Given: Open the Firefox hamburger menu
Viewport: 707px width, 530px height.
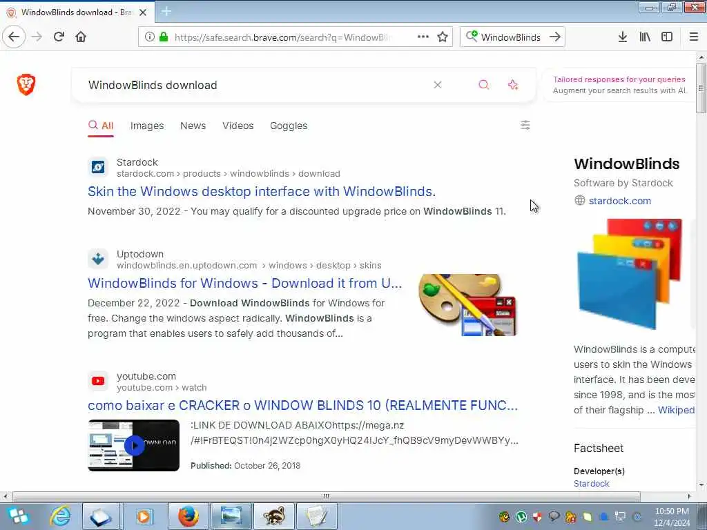Looking at the screenshot, I should (694, 37).
